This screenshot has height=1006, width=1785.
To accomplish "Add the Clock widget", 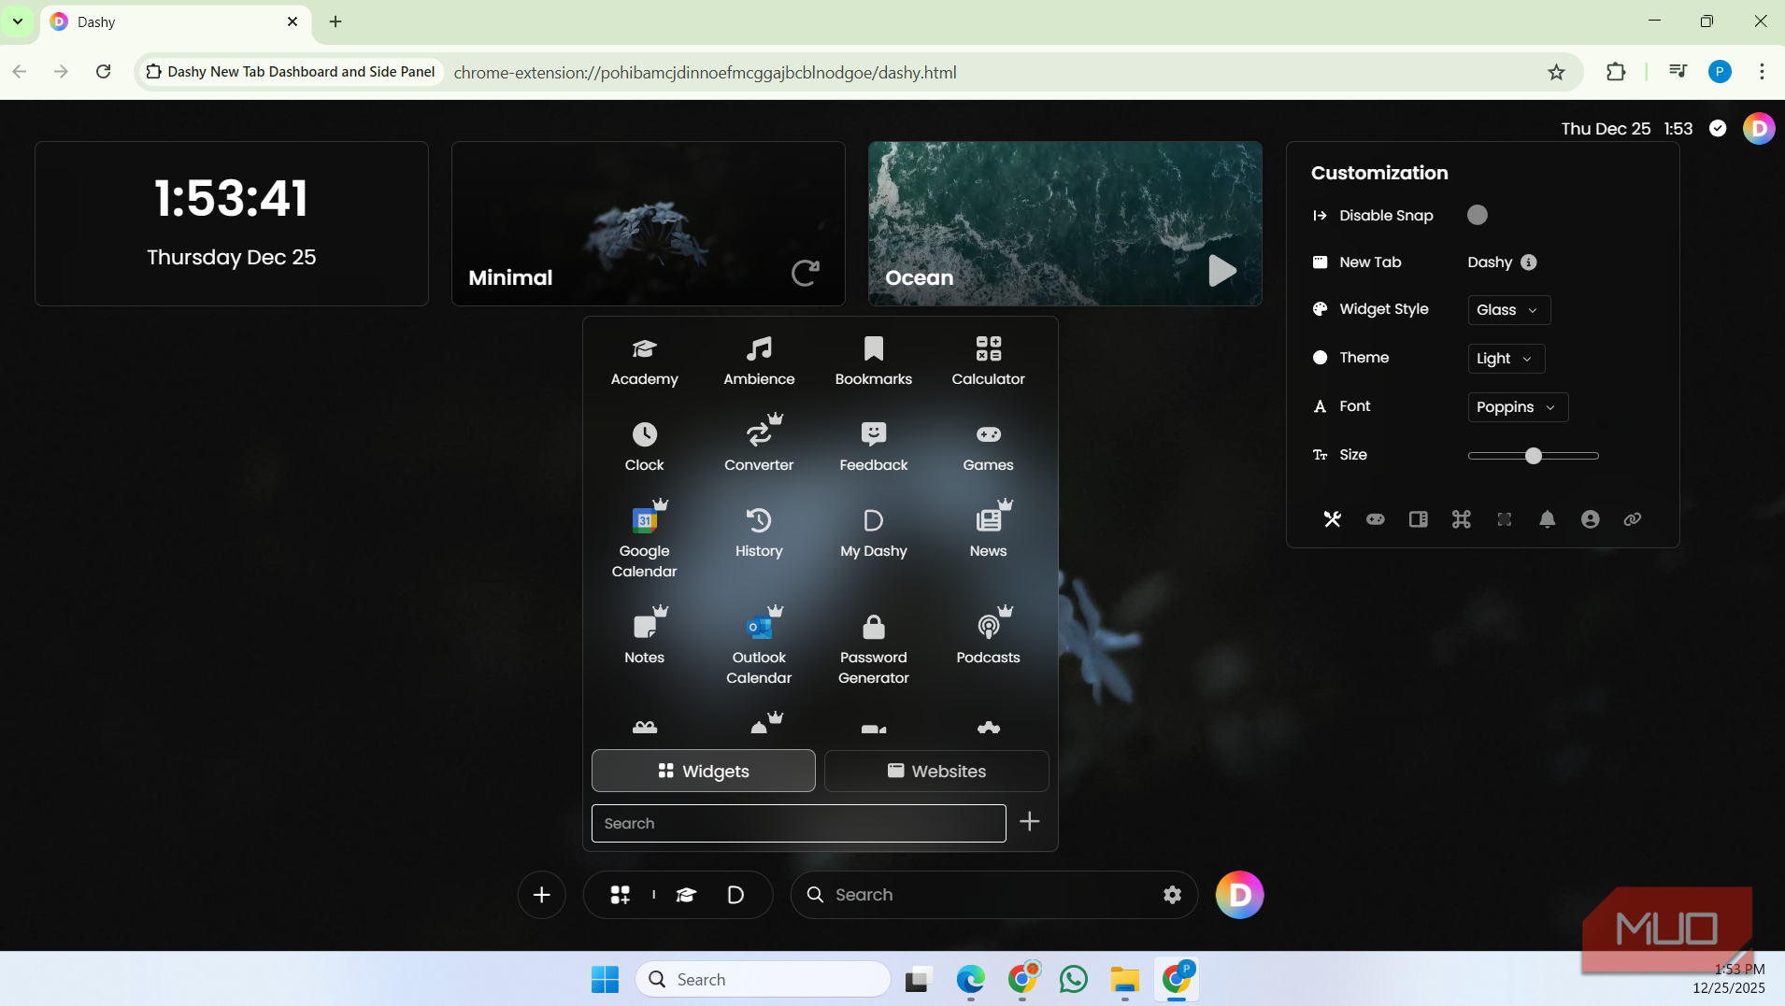I will tap(644, 447).
